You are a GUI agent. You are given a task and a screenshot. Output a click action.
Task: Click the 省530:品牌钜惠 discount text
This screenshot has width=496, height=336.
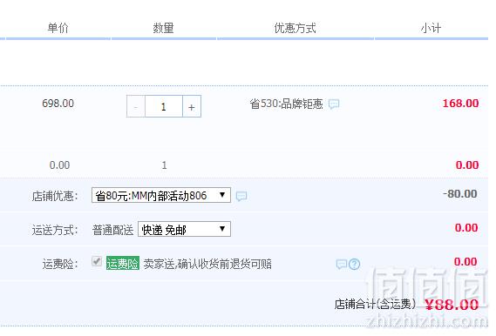click(x=286, y=104)
